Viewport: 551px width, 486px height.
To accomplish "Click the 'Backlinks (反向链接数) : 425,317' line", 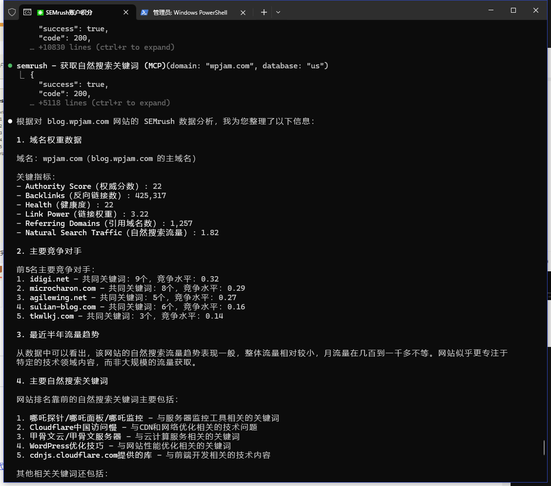I will pos(91,195).
